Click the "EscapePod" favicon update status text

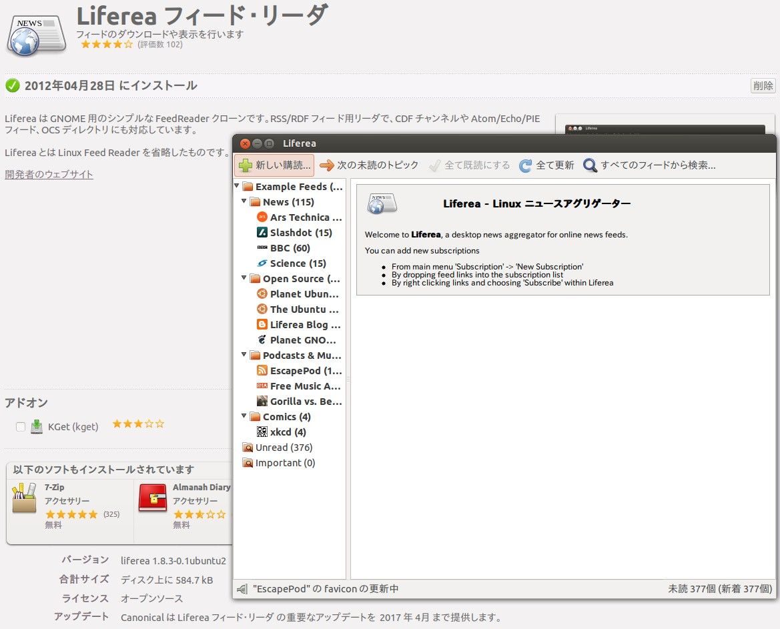[x=326, y=589]
